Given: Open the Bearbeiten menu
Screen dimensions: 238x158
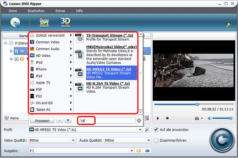Looking at the screenshot, I should pyautogui.click(x=36, y=11).
